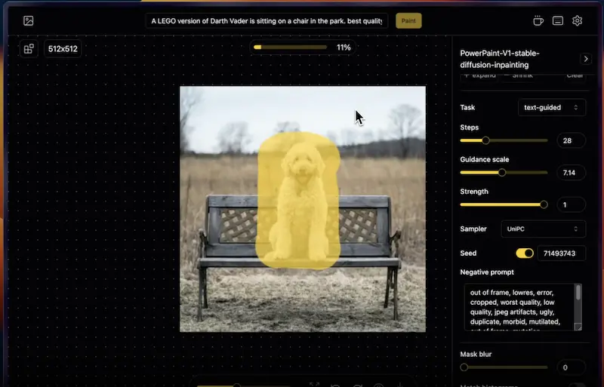Viewport: 604px width, 387px height.
Task: Click the "Sampler" label
Action: click(x=473, y=229)
